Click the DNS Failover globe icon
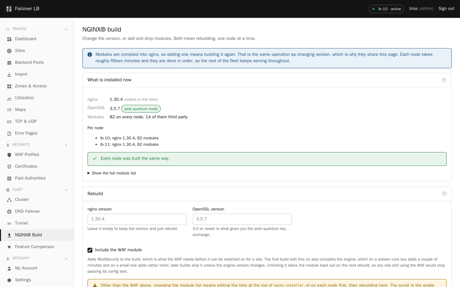460x287 pixels. (9, 211)
